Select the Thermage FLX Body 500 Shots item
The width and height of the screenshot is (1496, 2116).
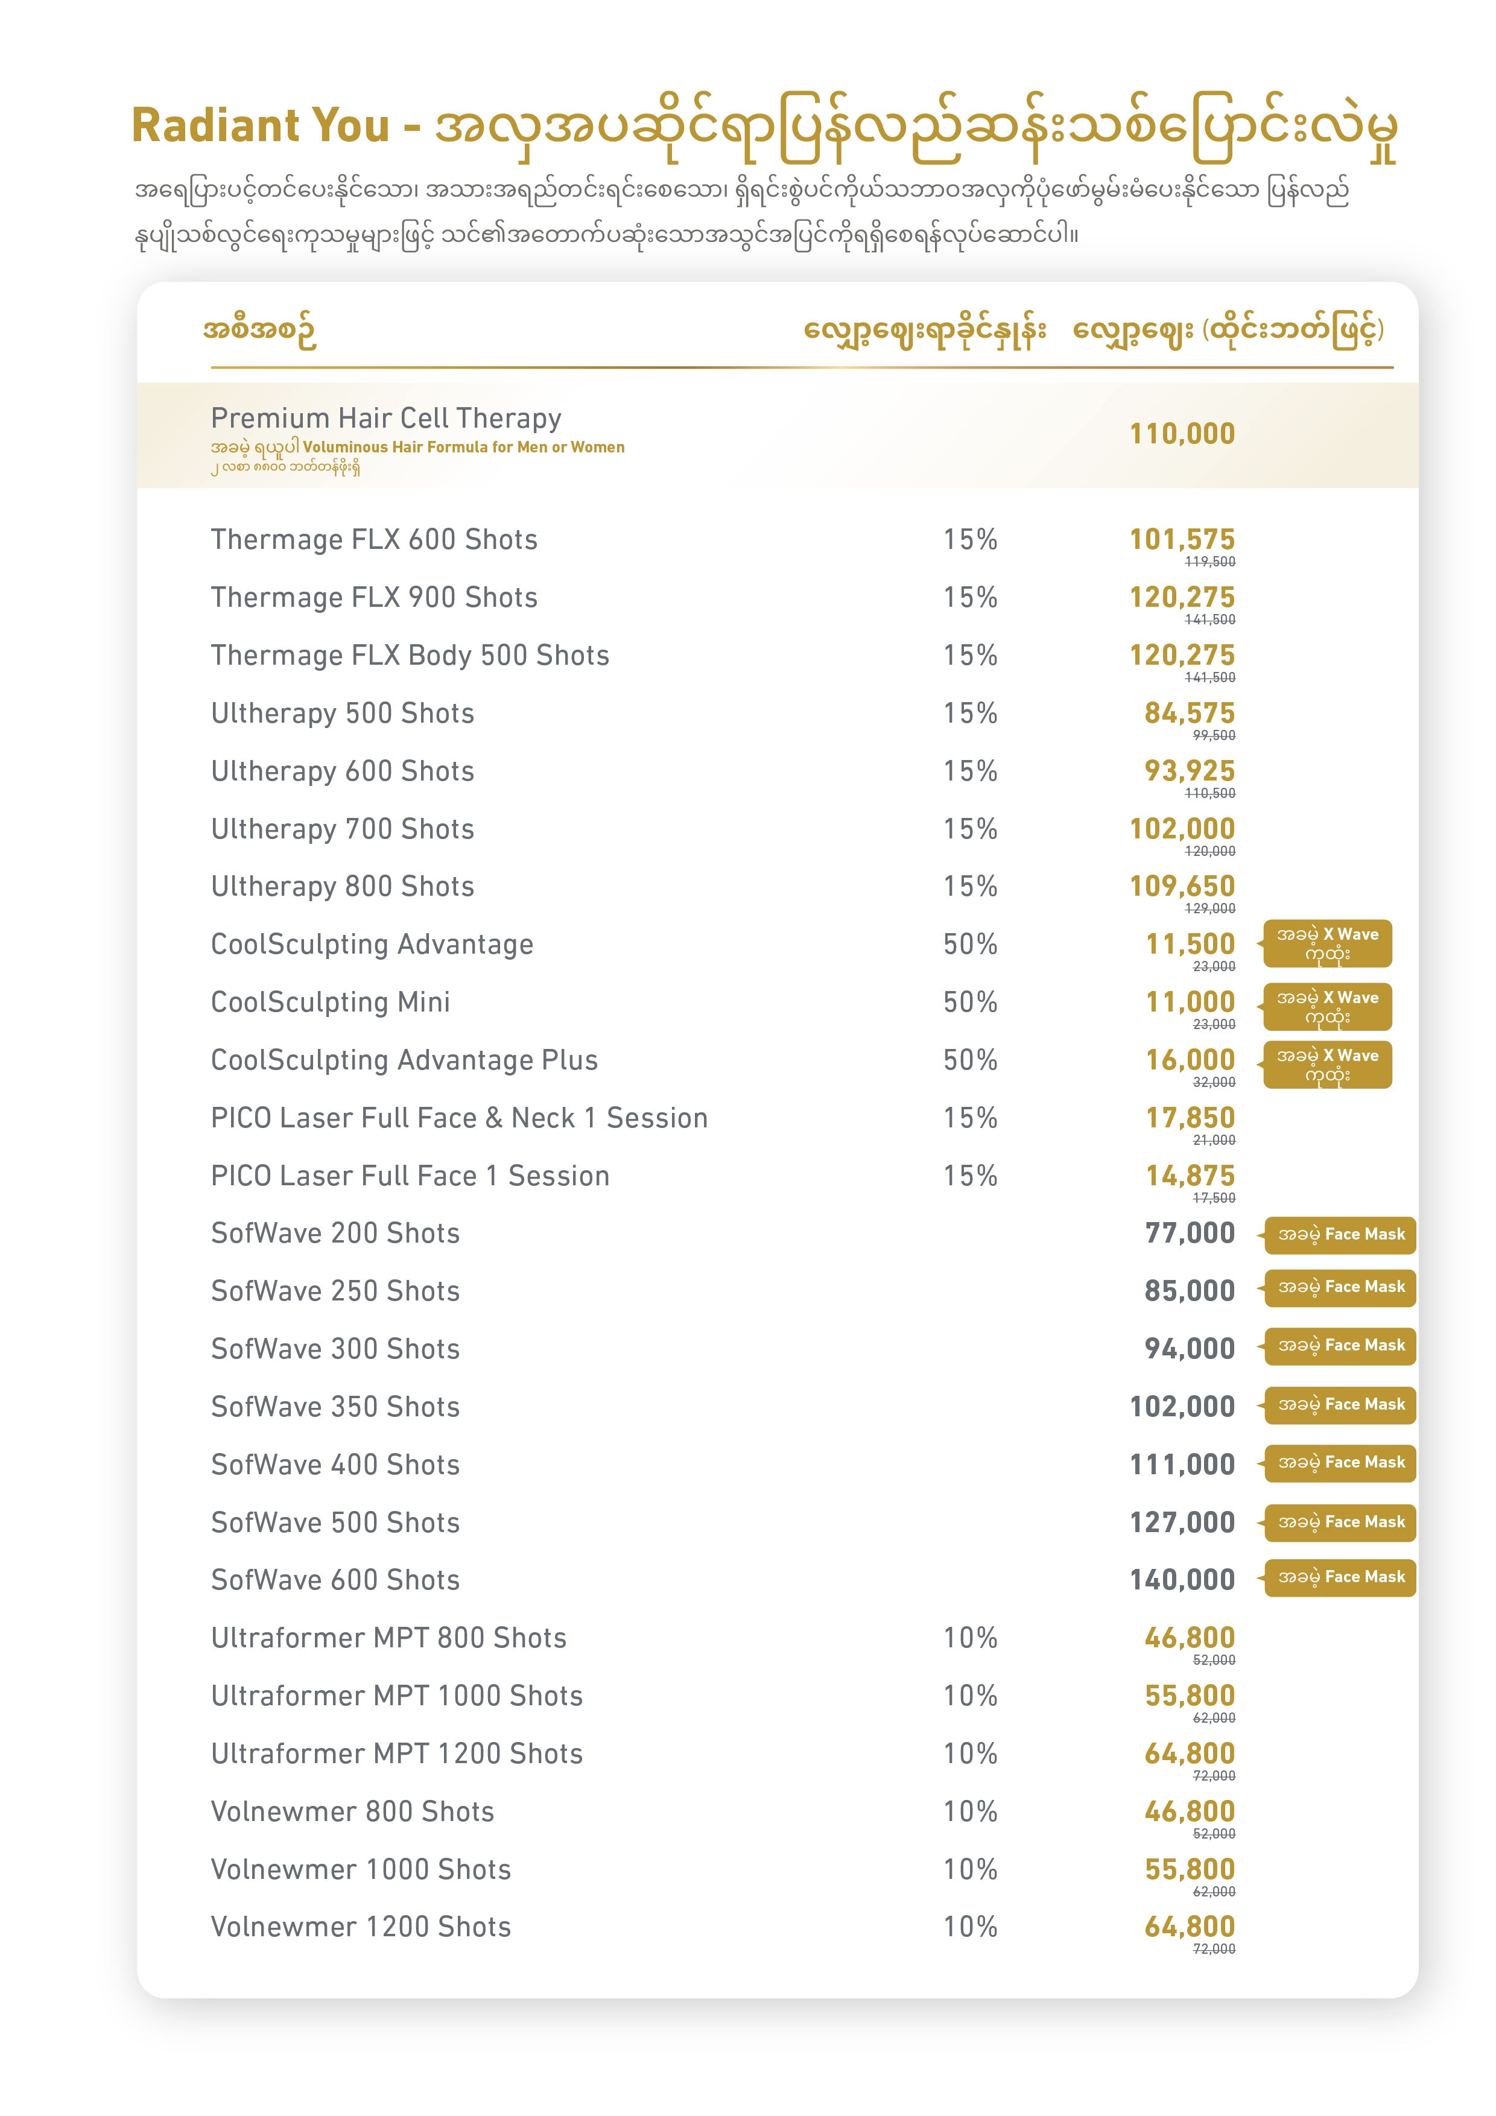pos(409,655)
